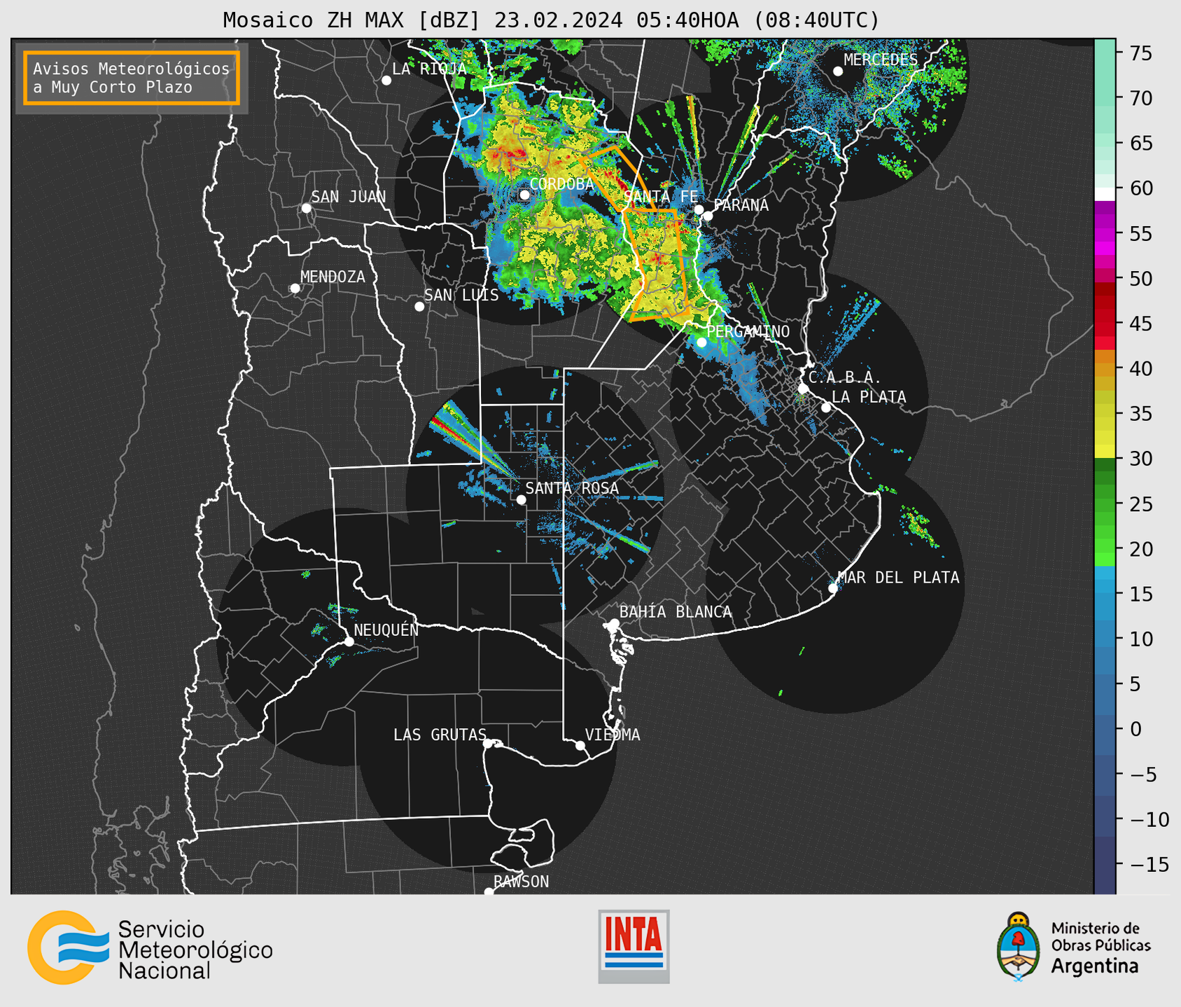Click the LAS GRUTAS label
This screenshot has height=1007, width=1181.
click(440, 735)
